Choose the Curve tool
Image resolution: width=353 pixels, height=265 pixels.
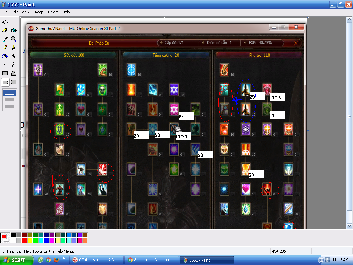(x=14, y=65)
